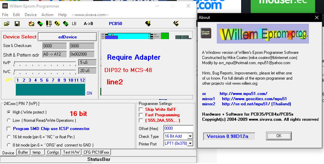The width and height of the screenshot is (324, 164).
Task: Click the StatusBar at window bottom
Action: point(98,159)
